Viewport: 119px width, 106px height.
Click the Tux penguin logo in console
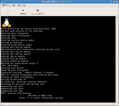point(7,22)
